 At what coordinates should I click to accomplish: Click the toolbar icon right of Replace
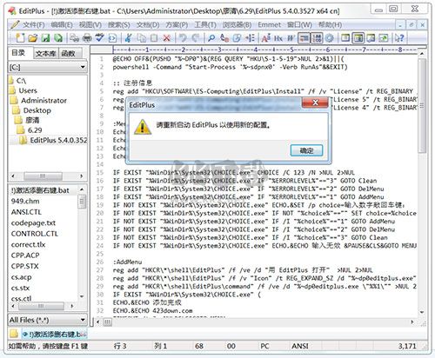(237, 38)
